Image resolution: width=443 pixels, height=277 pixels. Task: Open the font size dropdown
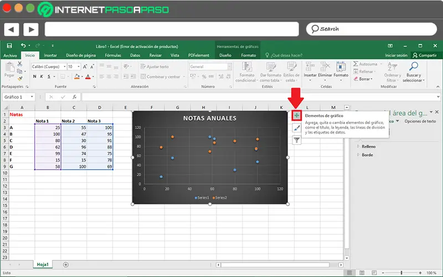pos(79,66)
